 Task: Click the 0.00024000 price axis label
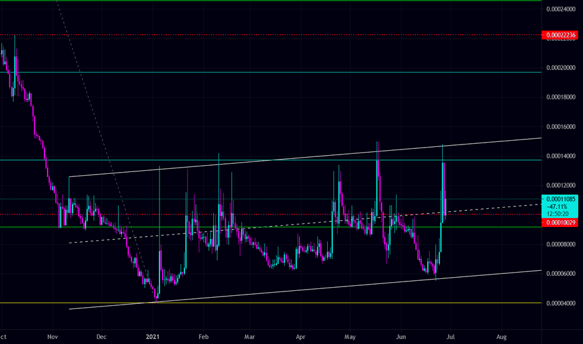coord(560,9)
